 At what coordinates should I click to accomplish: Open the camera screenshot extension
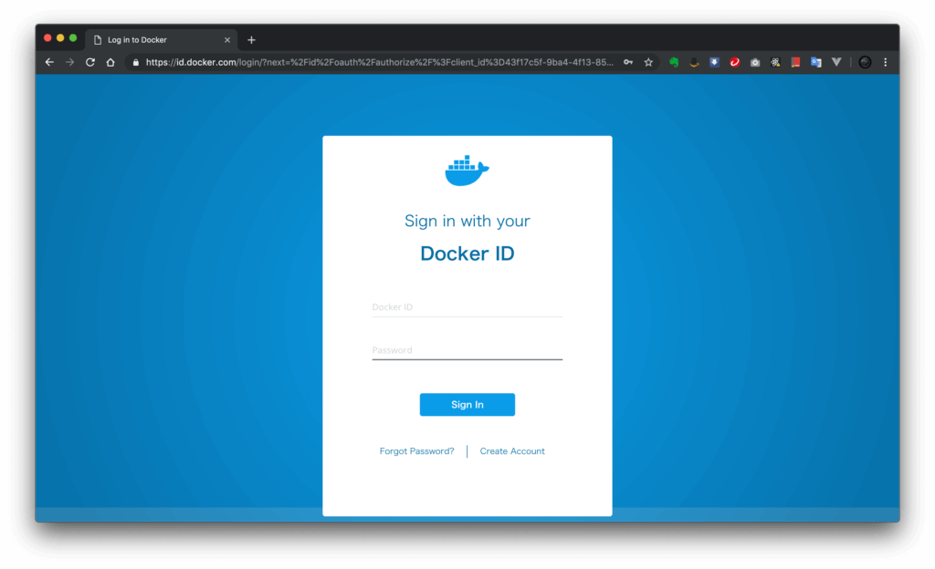point(755,62)
